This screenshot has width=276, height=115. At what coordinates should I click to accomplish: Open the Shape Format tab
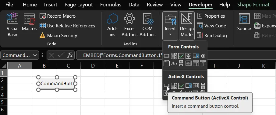pyautogui.click(x=253, y=5)
